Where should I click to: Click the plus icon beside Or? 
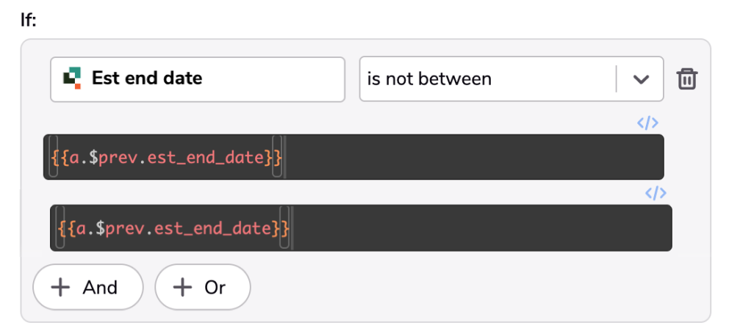pos(182,287)
